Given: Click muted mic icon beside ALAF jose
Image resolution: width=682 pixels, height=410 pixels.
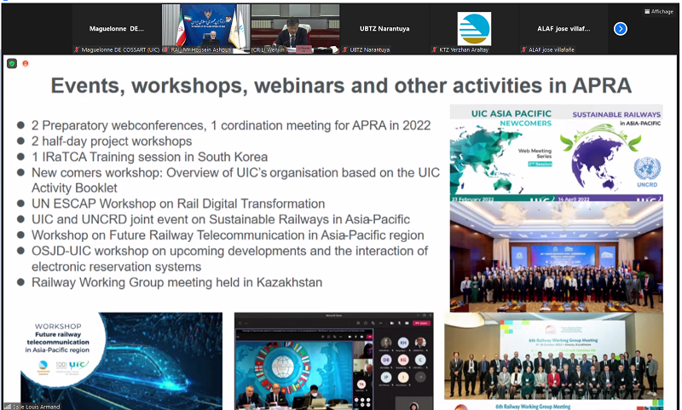Looking at the screenshot, I should point(522,50).
